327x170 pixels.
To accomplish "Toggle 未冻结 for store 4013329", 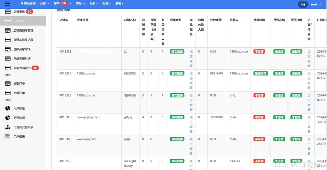I will pyautogui.click(x=279, y=95).
